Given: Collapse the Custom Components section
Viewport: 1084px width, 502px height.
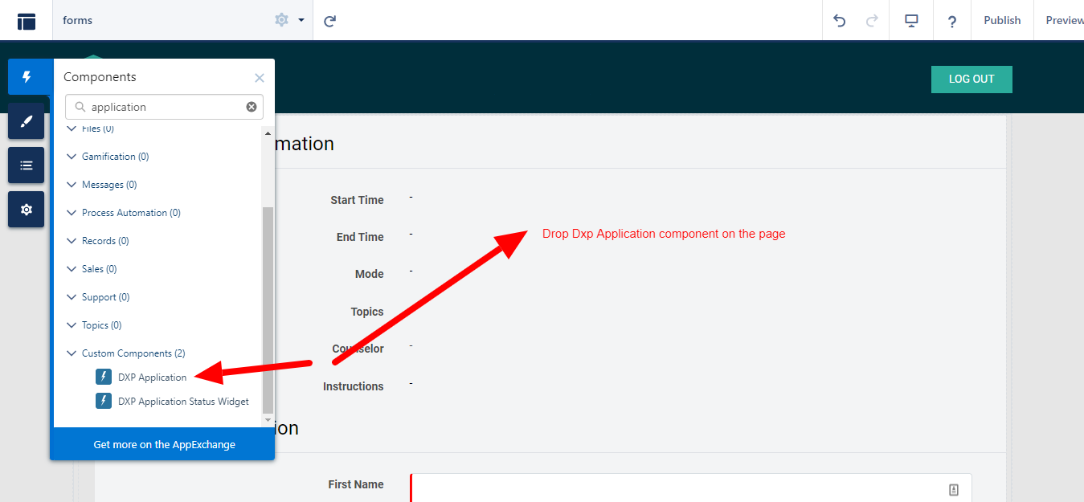Looking at the screenshot, I should 72,353.
